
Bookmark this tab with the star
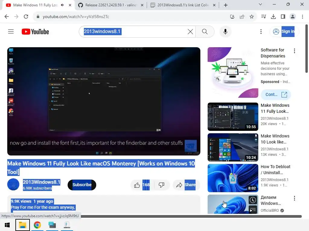coord(252,17)
